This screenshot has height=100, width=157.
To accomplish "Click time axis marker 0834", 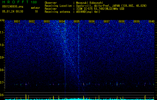I will point(62,21).
